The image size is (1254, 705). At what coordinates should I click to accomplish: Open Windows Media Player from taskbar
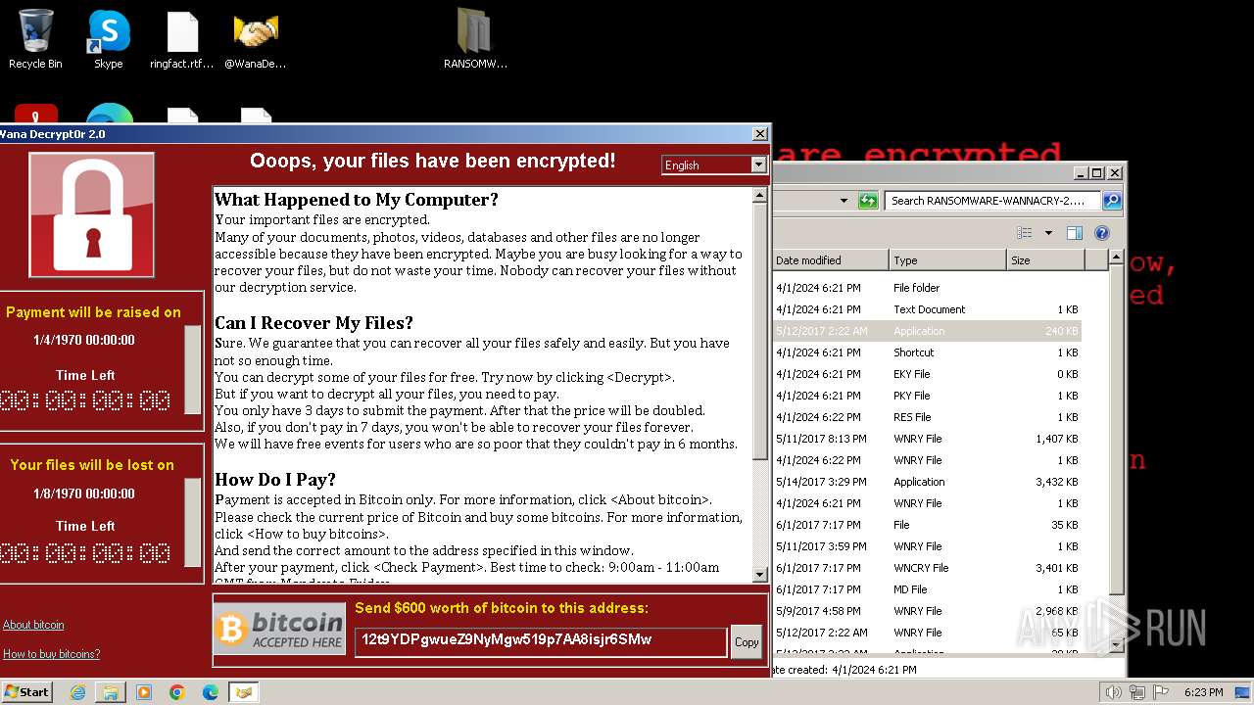pyautogui.click(x=144, y=692)
